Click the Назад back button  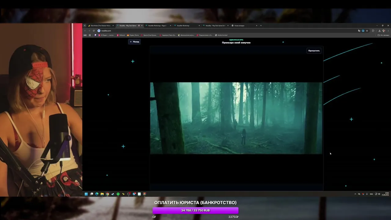[134, 42]
